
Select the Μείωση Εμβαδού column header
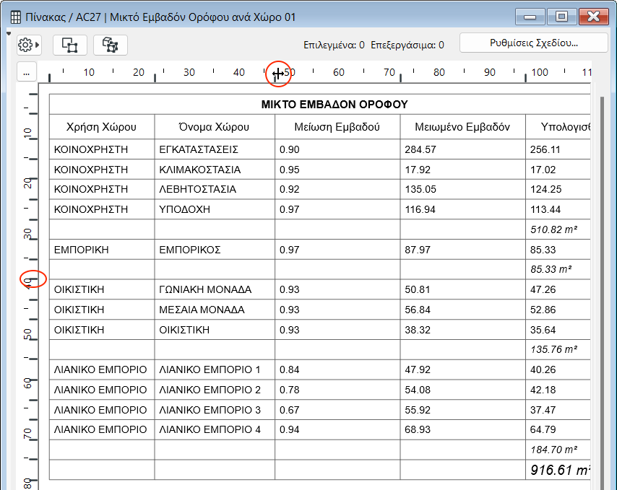click(x=337, y=127)
